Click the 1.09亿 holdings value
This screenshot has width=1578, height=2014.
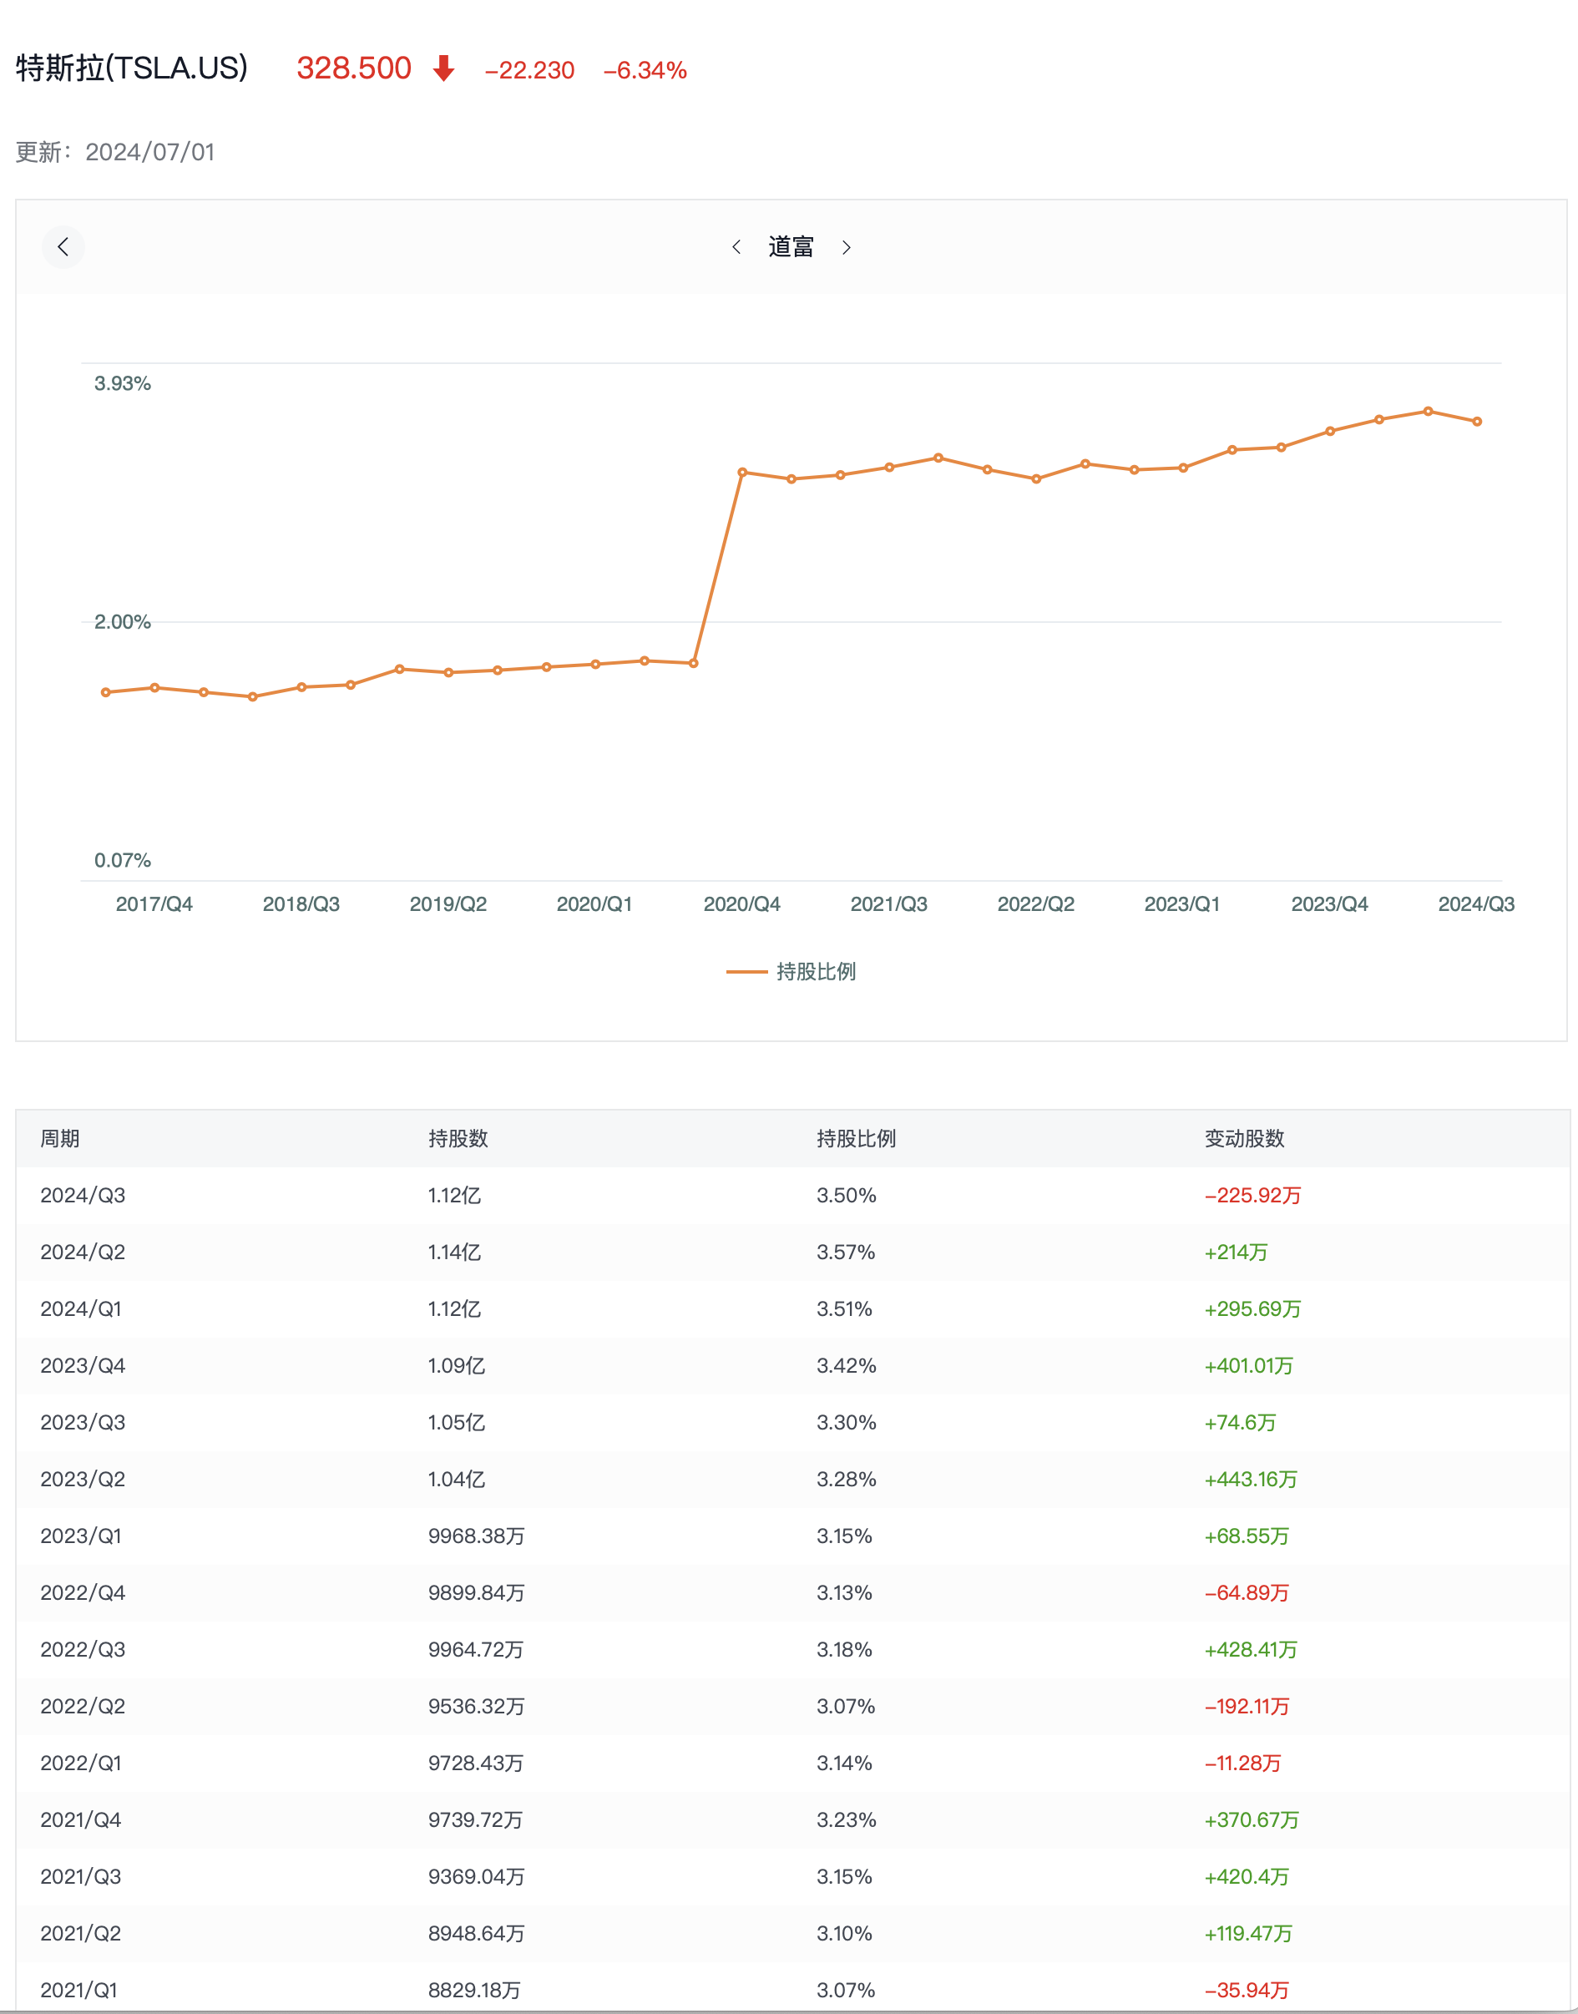pos(457,1365)
